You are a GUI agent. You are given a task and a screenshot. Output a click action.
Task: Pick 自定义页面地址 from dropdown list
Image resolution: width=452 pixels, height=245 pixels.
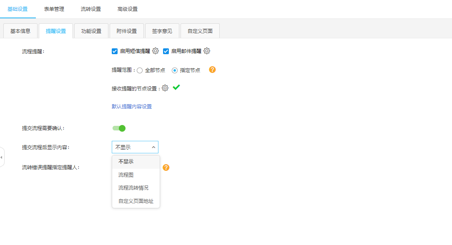[x=136, y=201]
